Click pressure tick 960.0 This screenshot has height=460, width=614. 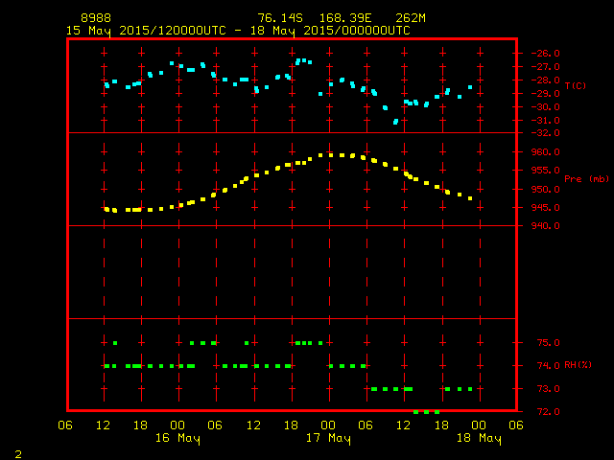(x=546, y=151)
